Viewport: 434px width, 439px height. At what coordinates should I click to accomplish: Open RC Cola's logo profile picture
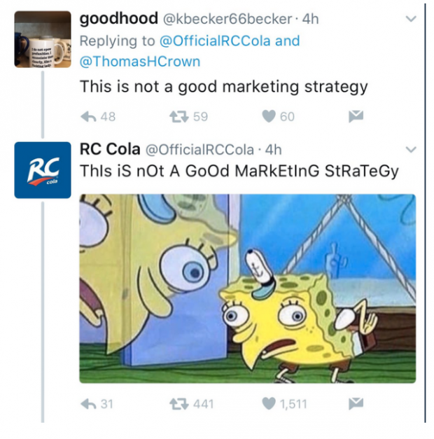tap(43, 170)
